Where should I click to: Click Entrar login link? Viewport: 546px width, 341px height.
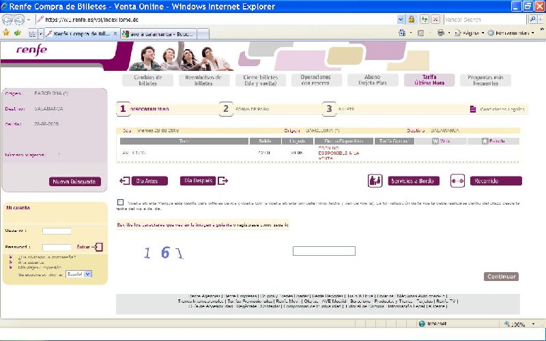click(83, 247)
